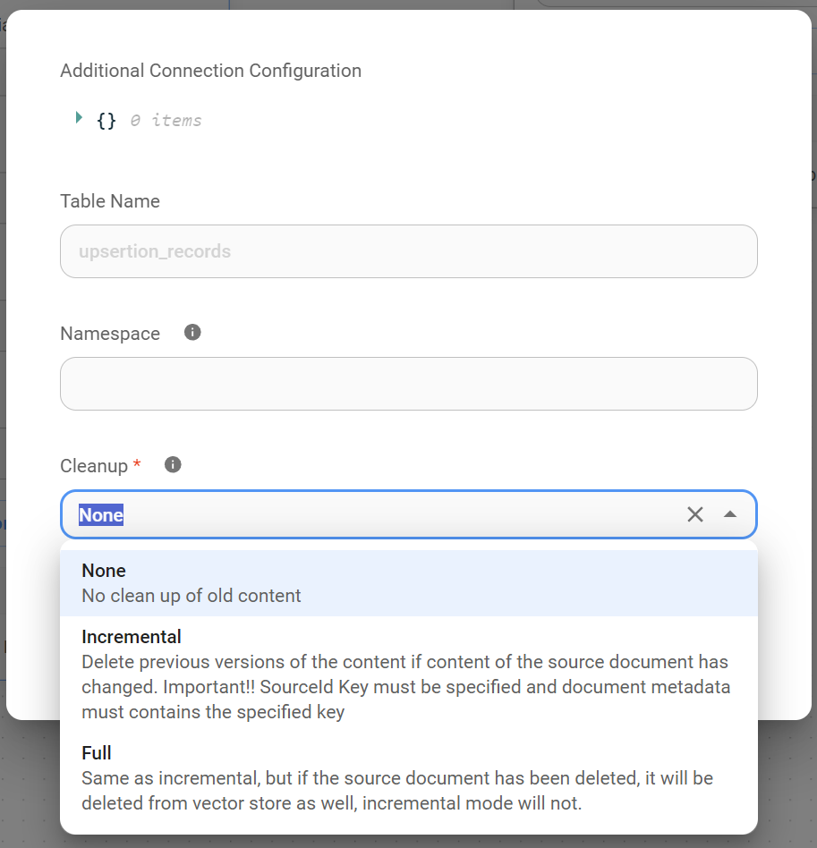Click the highlighted None text in Cleanup box
This screenshot has width=817, height=848.
101,515
